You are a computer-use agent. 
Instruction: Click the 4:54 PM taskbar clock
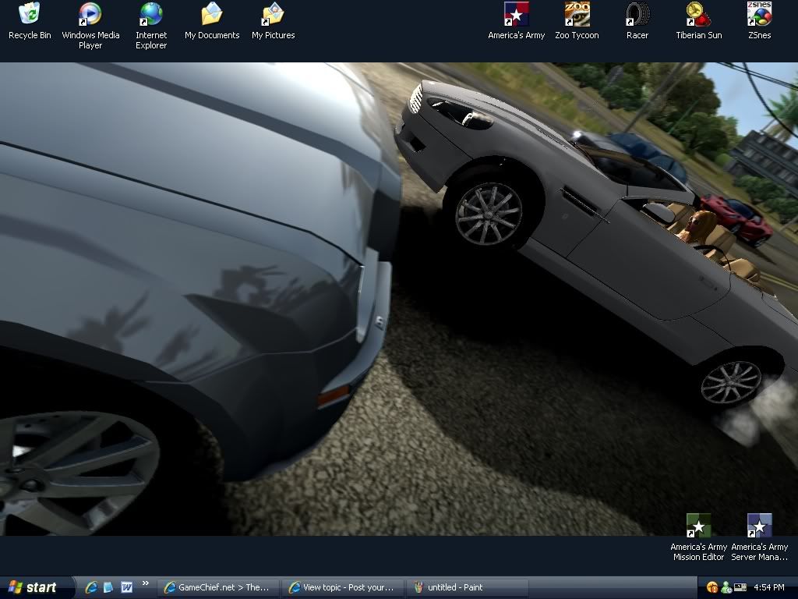(769, 587)
